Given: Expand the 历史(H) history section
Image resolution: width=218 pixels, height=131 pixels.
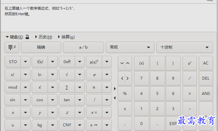Looking at the screenshot, I should [x=44, y=37].
